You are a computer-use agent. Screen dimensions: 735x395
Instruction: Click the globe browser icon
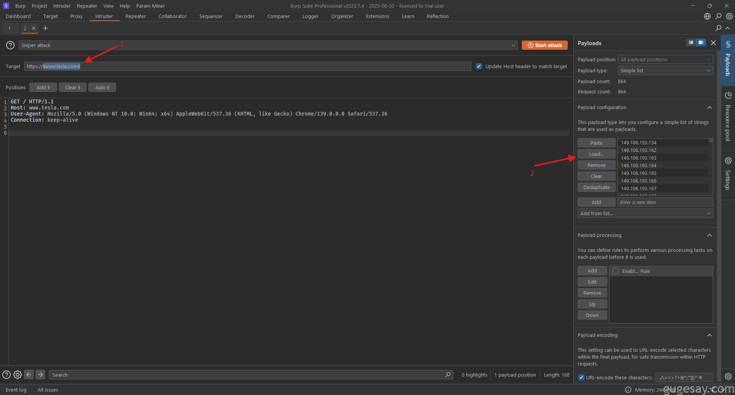tap(707, 16)
